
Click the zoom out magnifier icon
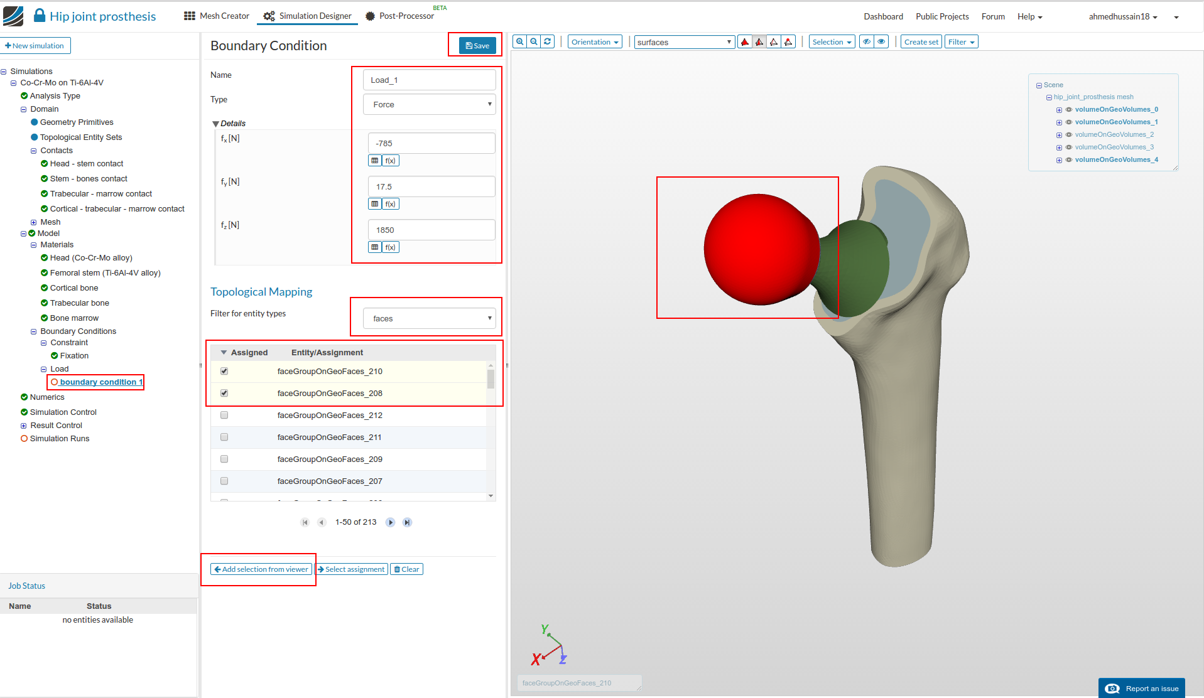click(534, 42)
